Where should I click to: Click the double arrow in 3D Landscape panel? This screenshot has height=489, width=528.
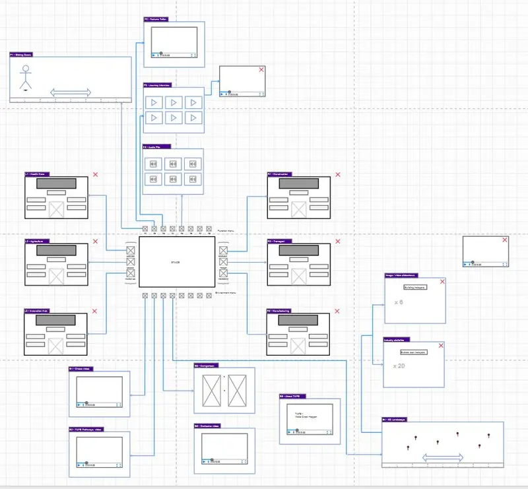click(x=443, y=458)
